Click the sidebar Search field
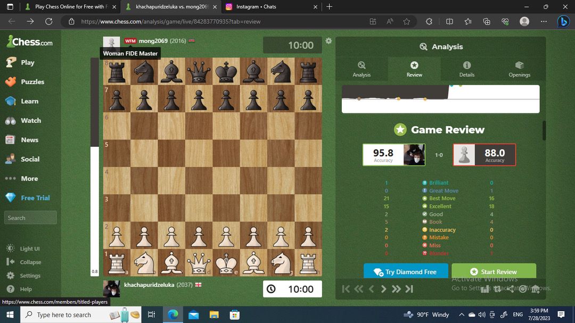 pyautogui.click(x=30, y=218)
